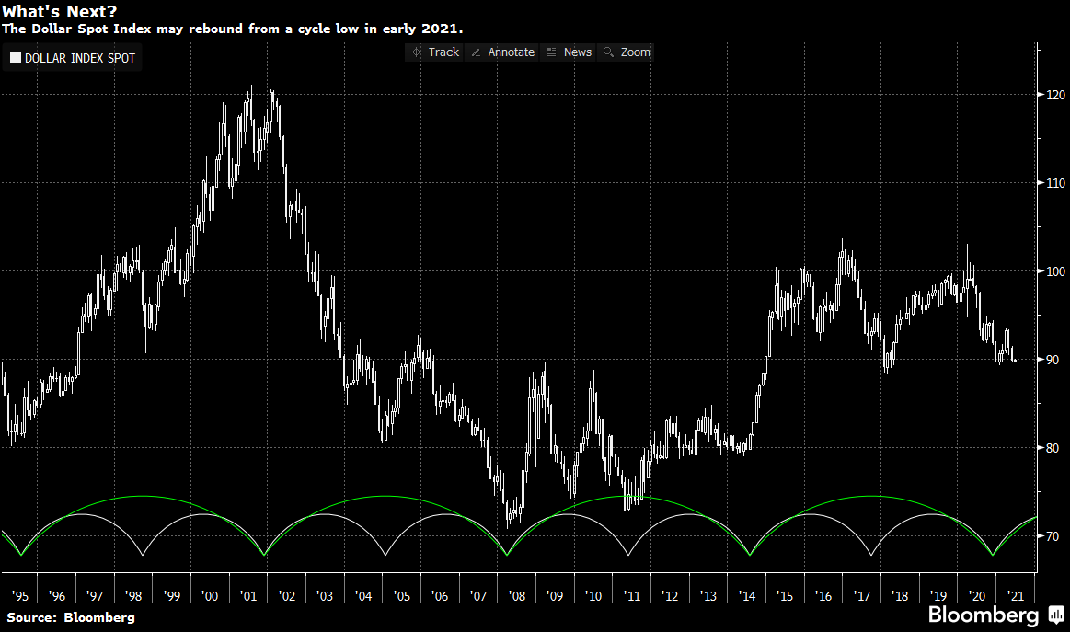The height and width of the screenshot is (632, 1070).
Task: Click the 110 y-axis label
Action: pyautogui.click(x=1055, y=183)
